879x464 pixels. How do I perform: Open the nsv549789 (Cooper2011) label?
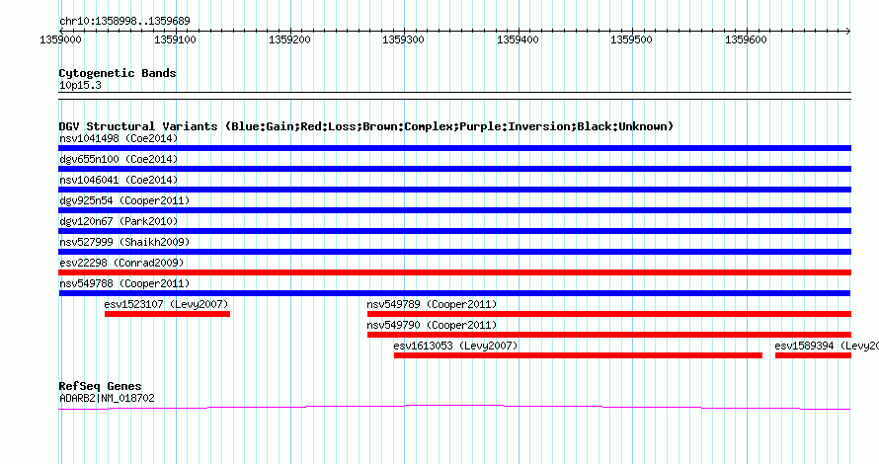pos(432,304)
